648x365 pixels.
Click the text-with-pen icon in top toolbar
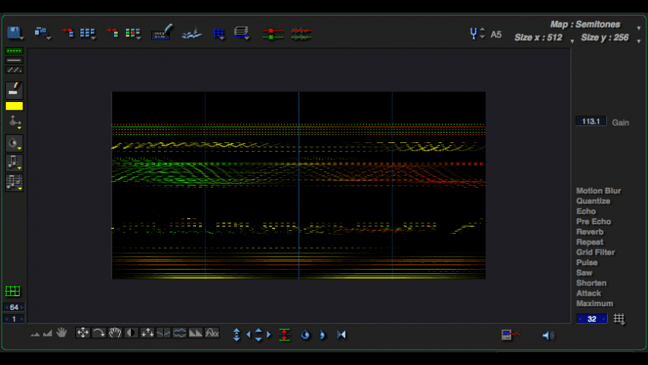pos(162,33)
